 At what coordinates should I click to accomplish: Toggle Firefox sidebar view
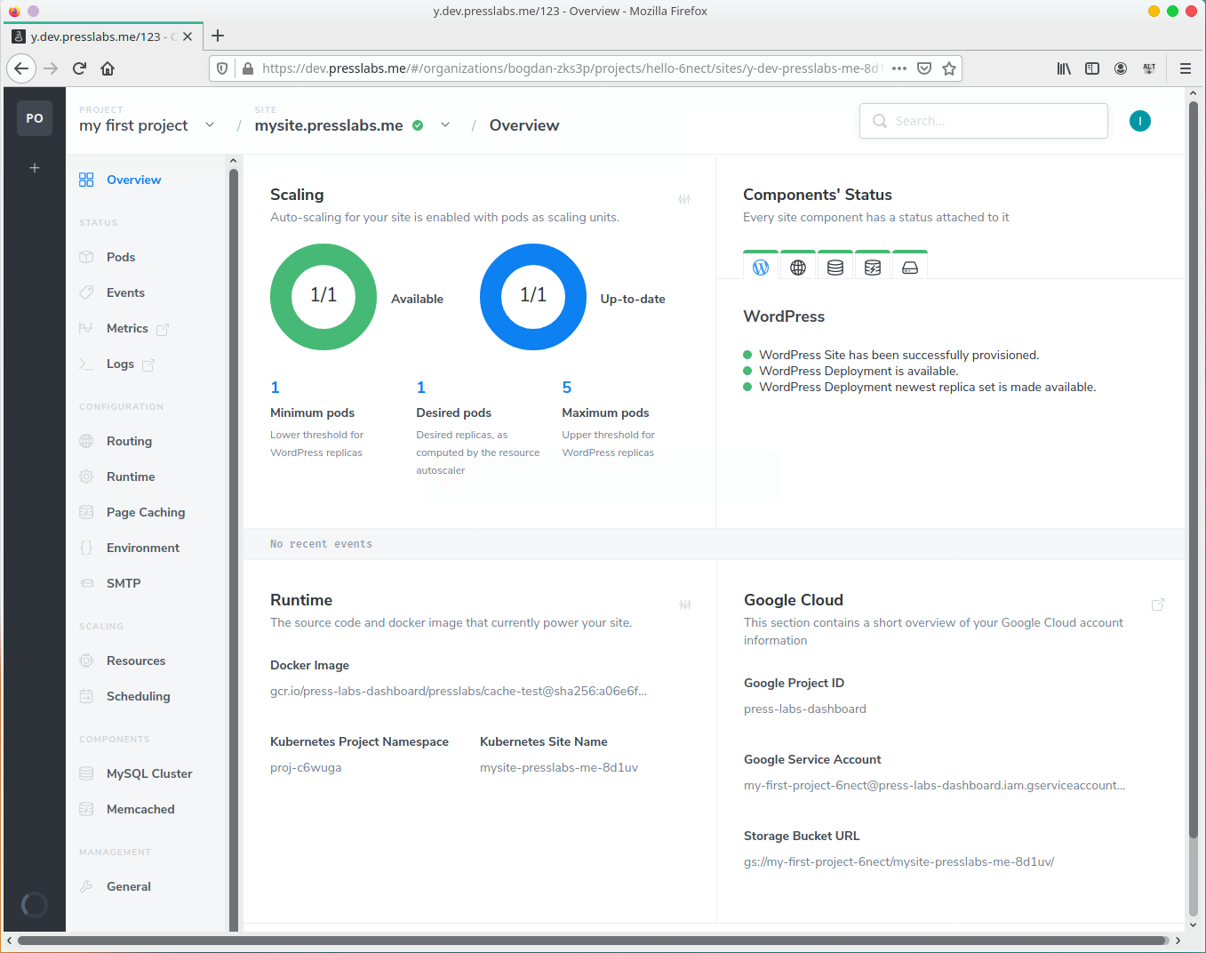tap(1092, 68)
